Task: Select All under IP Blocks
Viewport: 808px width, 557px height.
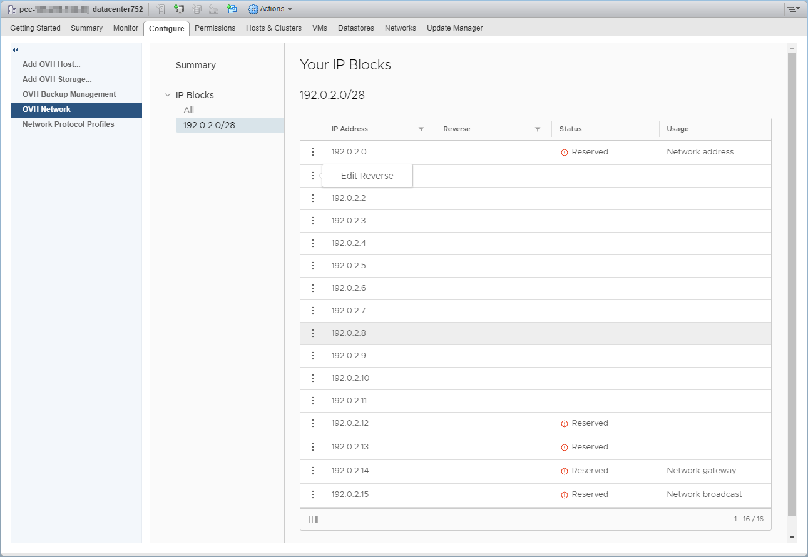Action: click(x=189, y=110)
